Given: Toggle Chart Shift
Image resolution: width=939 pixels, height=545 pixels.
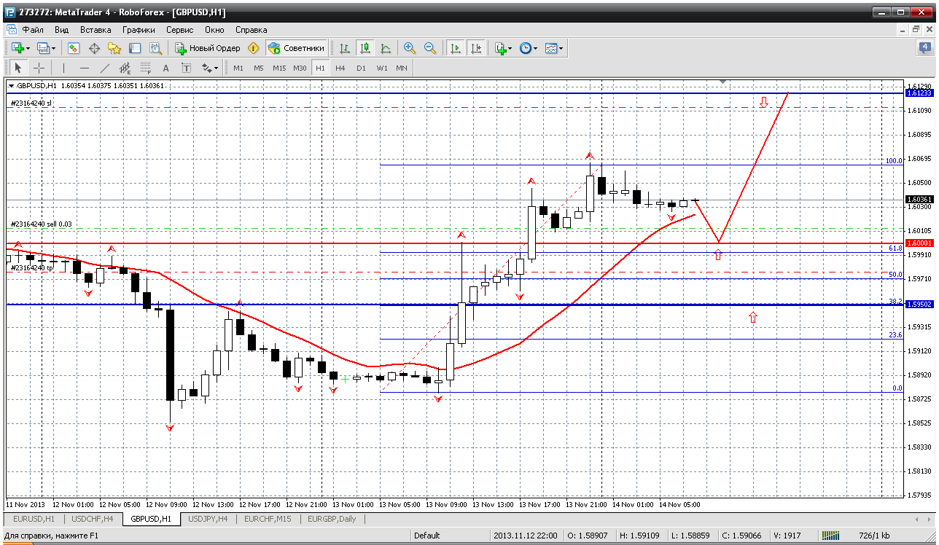Looking at the screenshot, I should point(476,48).
